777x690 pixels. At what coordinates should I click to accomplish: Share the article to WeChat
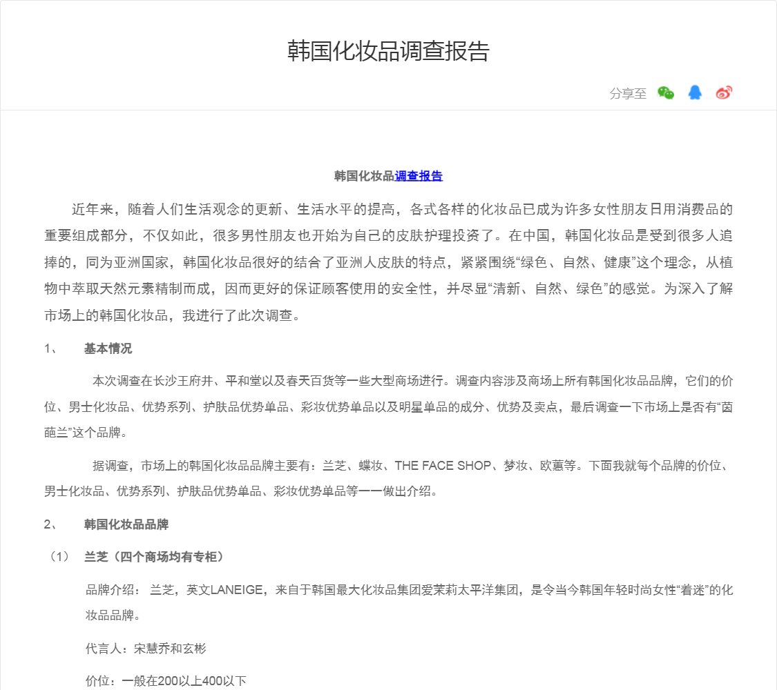tap(666, 92)
